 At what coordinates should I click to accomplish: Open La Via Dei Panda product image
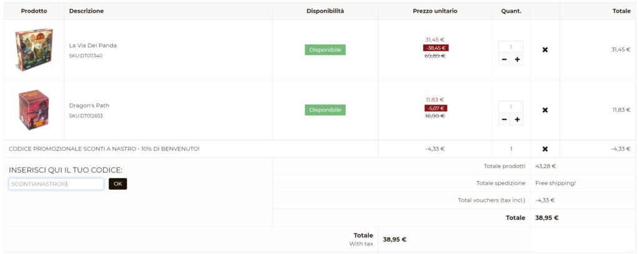(34, 50)
